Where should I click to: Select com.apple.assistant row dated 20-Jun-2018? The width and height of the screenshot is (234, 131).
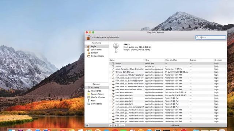(168, 92)
